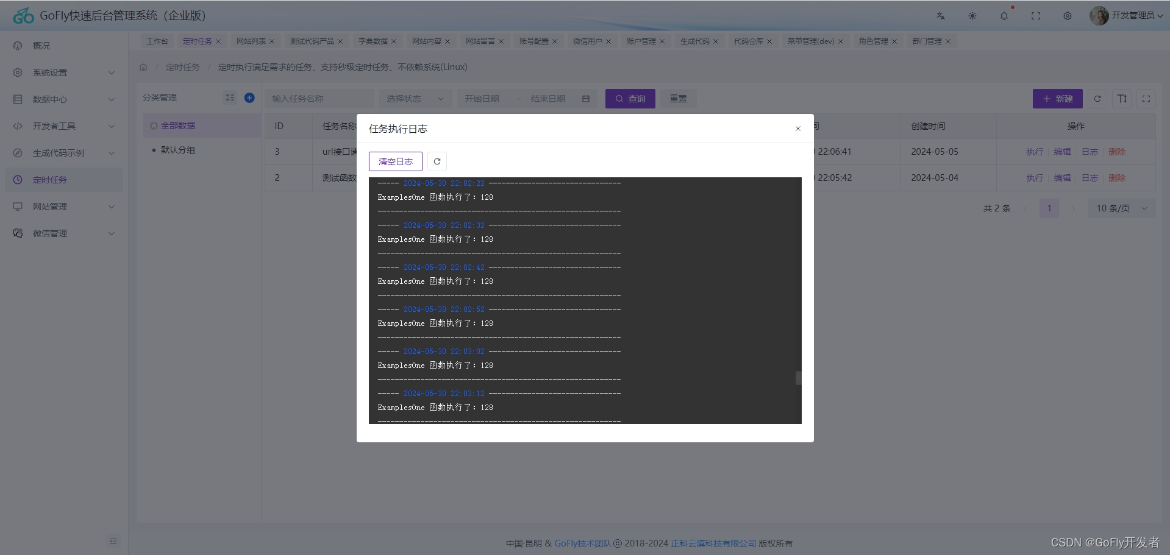Refresh the task execution log
This screenshot has height=555, width=1170.
coord(437,161)
